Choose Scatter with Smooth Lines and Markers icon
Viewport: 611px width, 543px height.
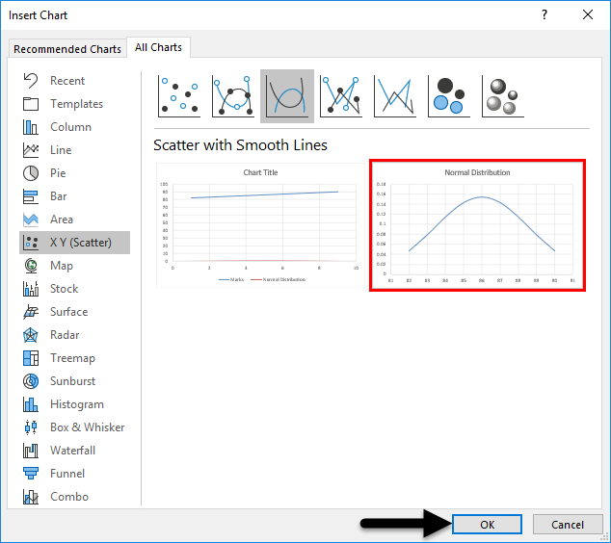233,96
